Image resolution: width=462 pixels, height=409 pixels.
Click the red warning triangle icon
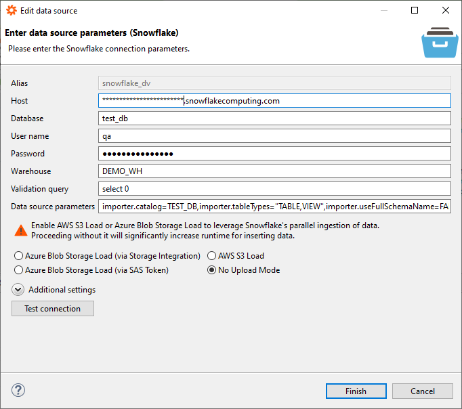coord(20,230)
